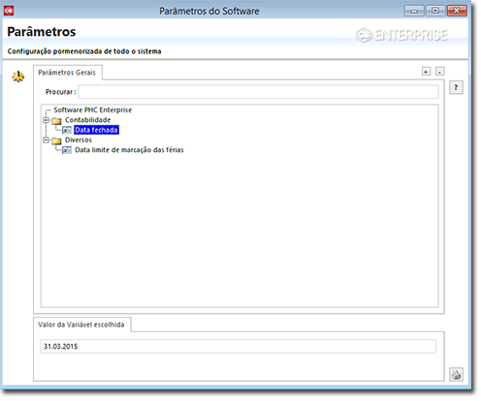
Task: Open help with the question mark button
Action: tap(456, 87)
